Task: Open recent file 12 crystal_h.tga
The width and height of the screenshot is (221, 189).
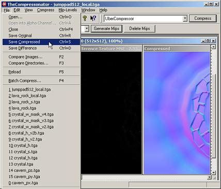Action: tap(41, 158)
